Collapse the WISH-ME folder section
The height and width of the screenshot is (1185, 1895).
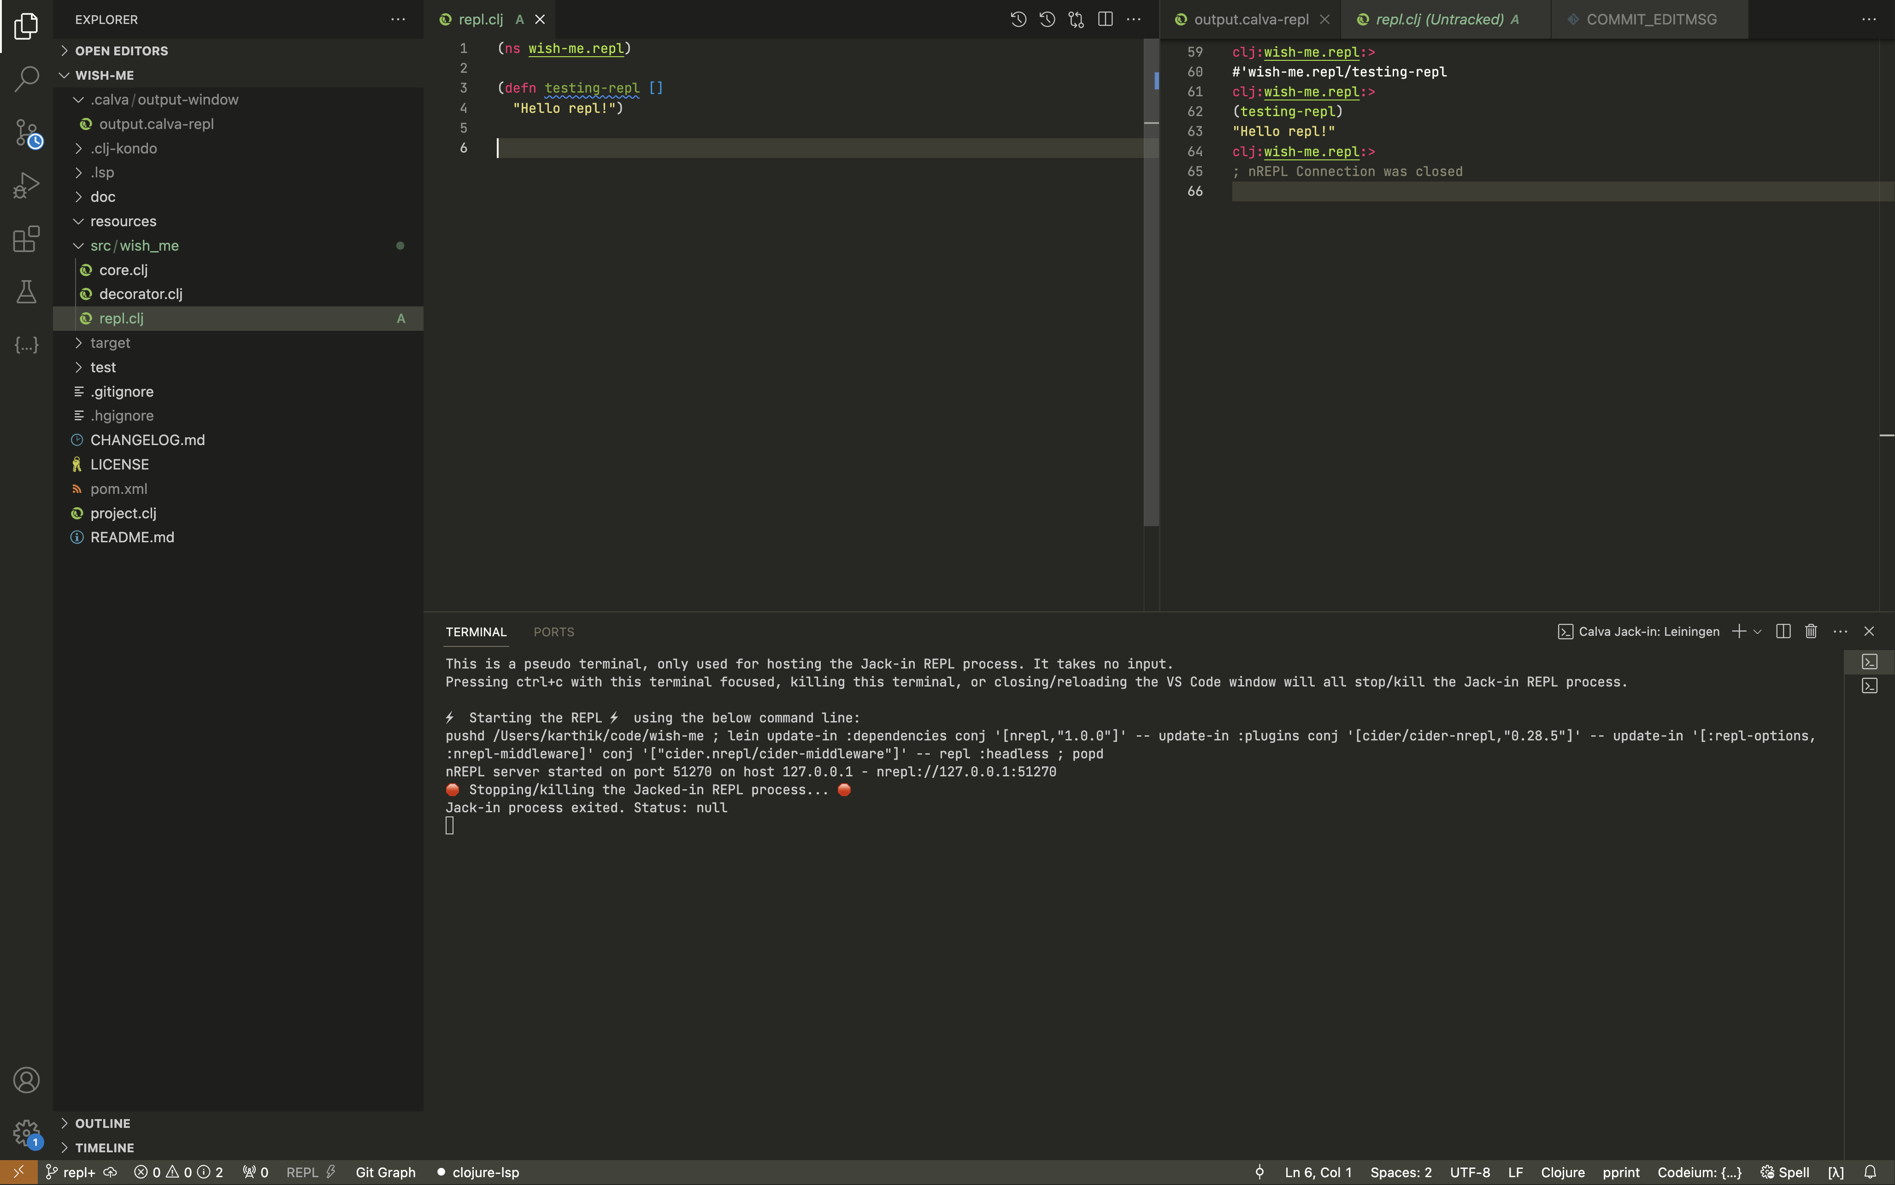click(x=238, y=75)
